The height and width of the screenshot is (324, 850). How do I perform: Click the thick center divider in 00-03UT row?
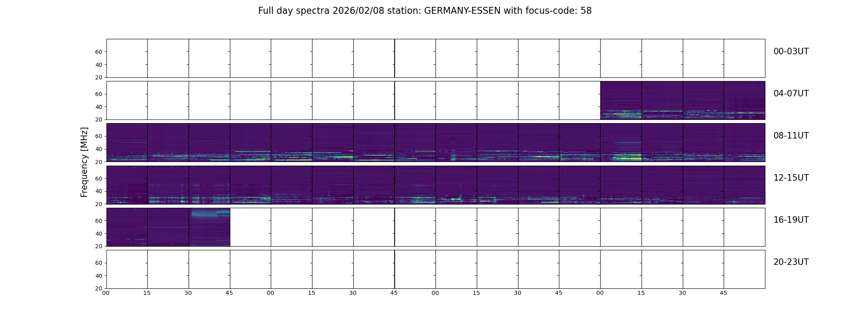395,58
